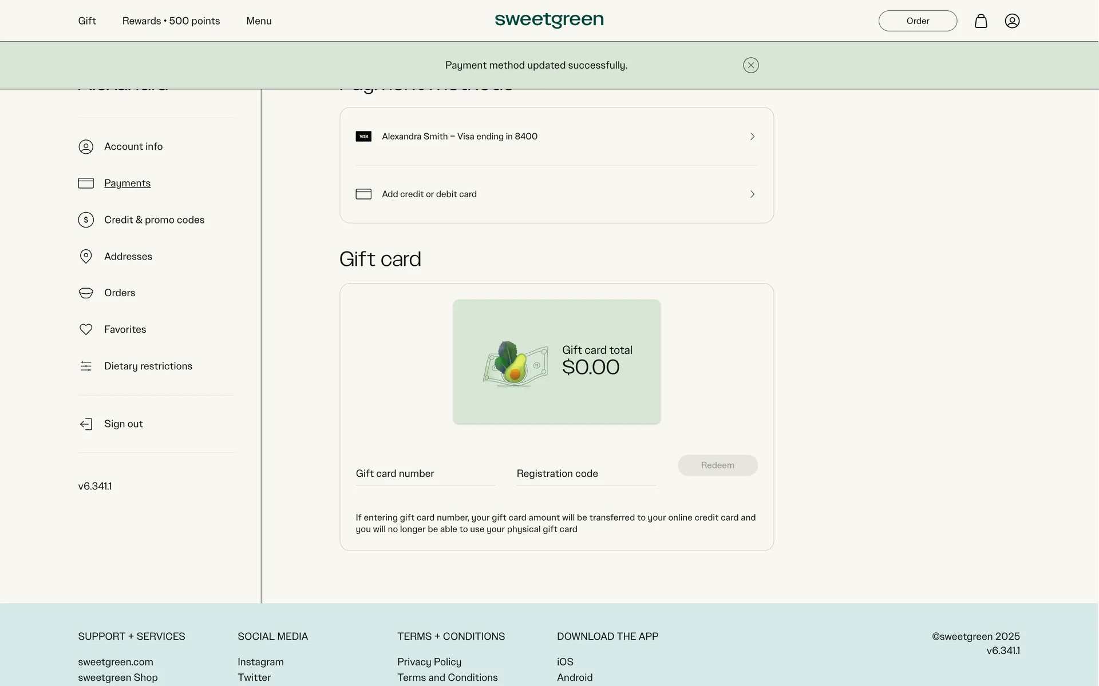Click the Account info person icon
The height and width of the screenshot is (686, 1099).
pos(86,147)
